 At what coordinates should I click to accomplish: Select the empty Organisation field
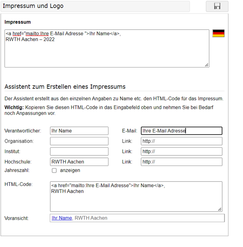pyautogui.click(x=79, y=141)
